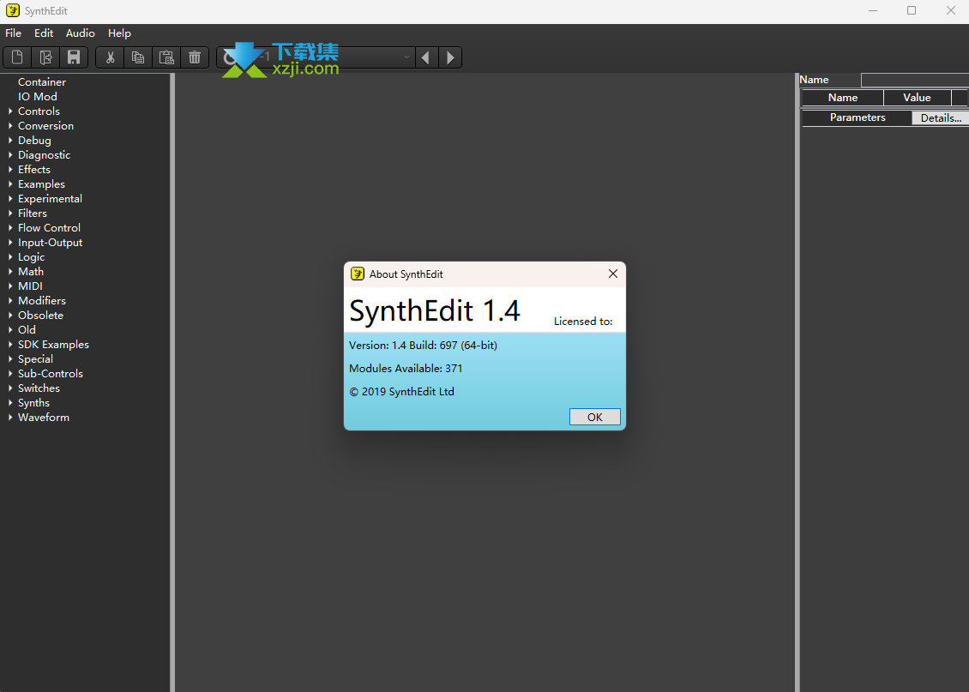
Task: Click the Copy toolbar icon
Action: click(x=138, y=57)
